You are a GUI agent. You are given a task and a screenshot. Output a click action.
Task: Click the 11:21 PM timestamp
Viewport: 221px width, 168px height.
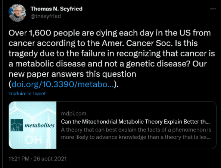pyautogui.click(x=19, y=159)
